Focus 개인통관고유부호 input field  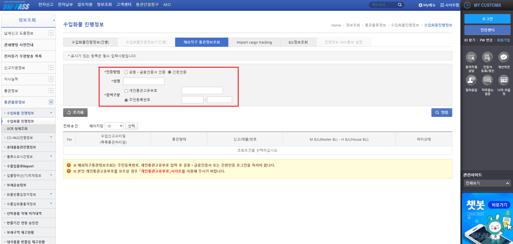(x=202, y=91)
